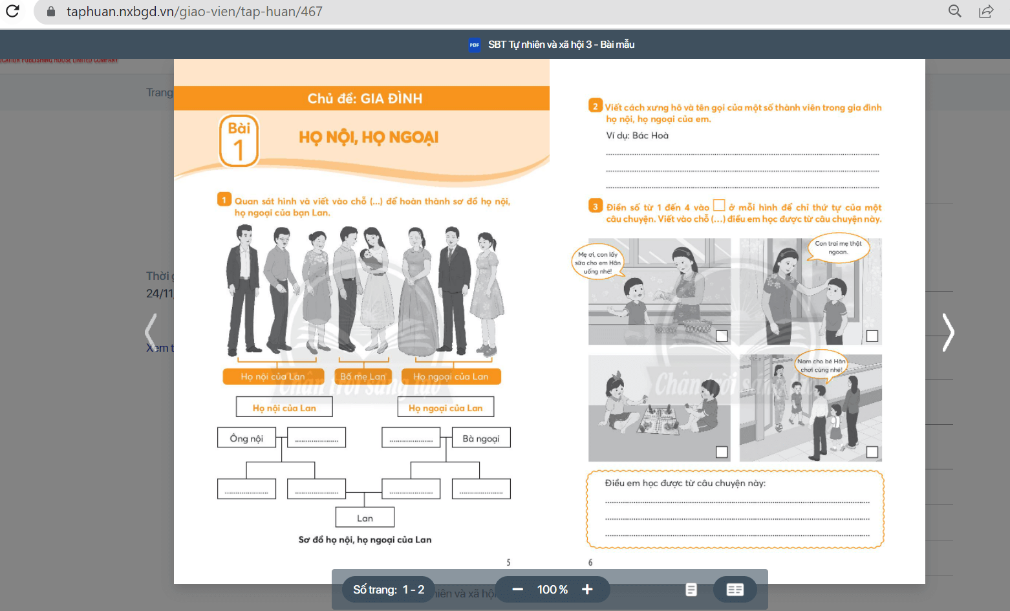Click the blank dotted box beside Ông nội

pos(316,438)
